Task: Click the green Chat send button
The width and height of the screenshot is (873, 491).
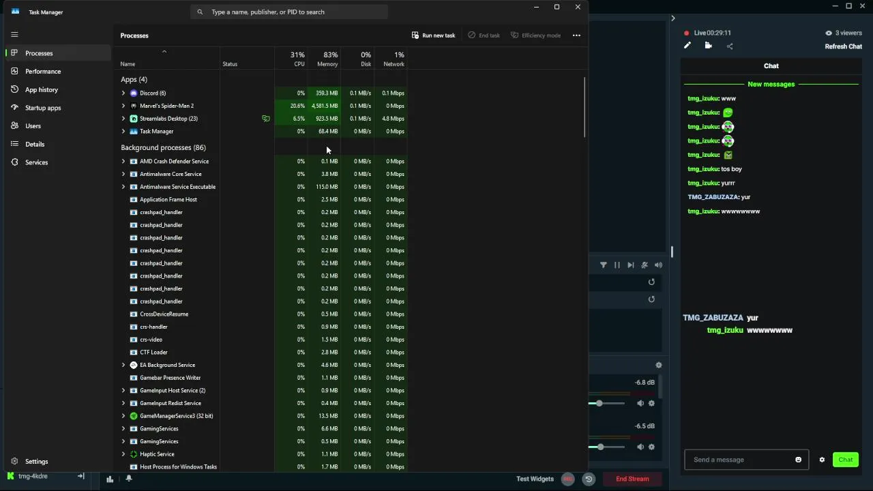Action: pos(846,460)
